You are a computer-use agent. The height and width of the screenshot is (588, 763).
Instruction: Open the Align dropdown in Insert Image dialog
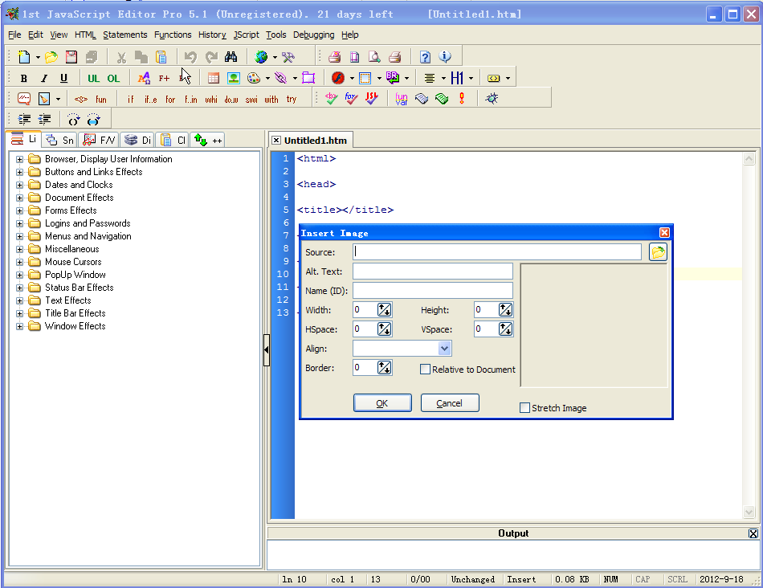(x=446, y=347)
